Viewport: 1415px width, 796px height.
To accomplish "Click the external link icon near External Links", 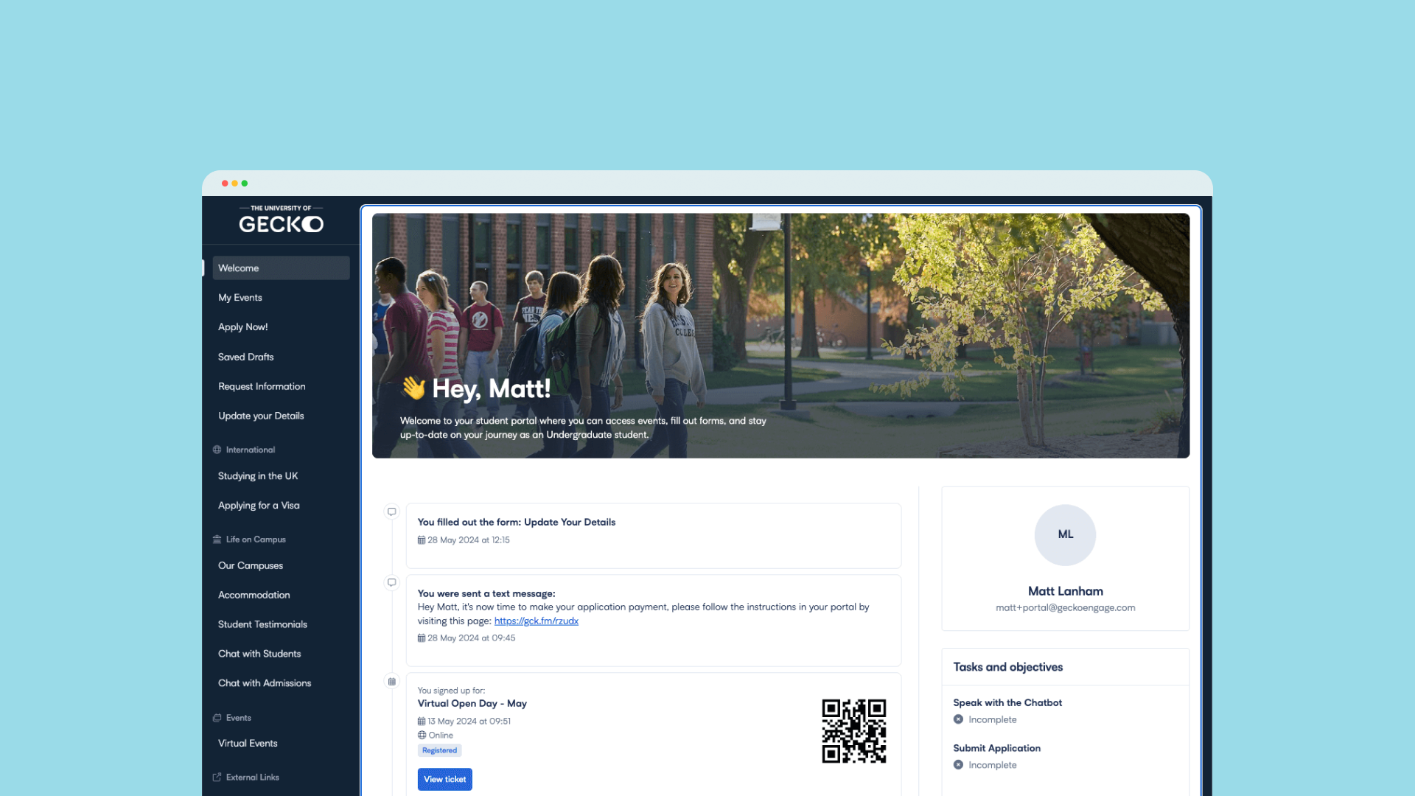I will pos(217,777).
